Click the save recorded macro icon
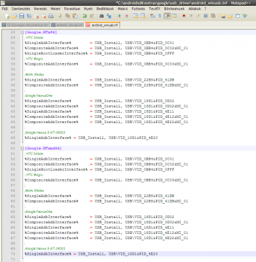 pyautogui.click(x=213, y=16)
